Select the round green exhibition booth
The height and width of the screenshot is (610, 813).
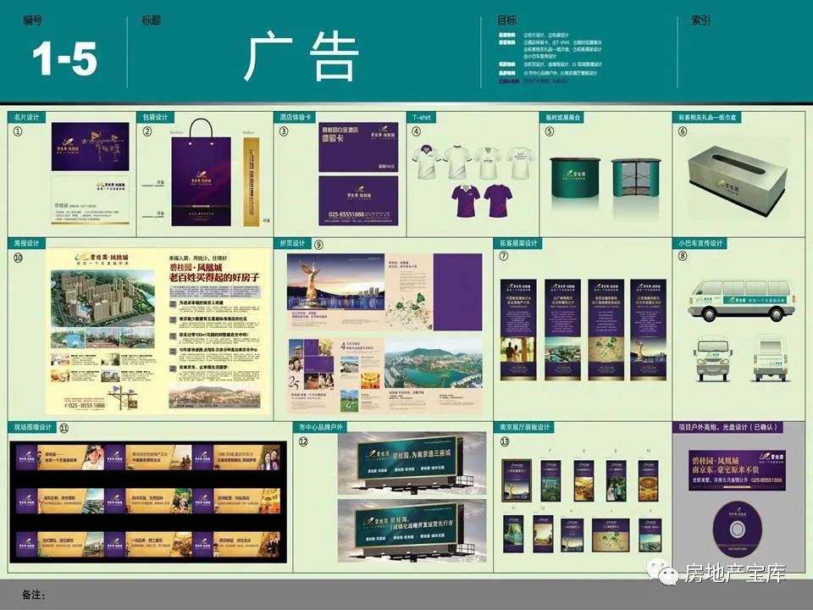pos(576,178)
